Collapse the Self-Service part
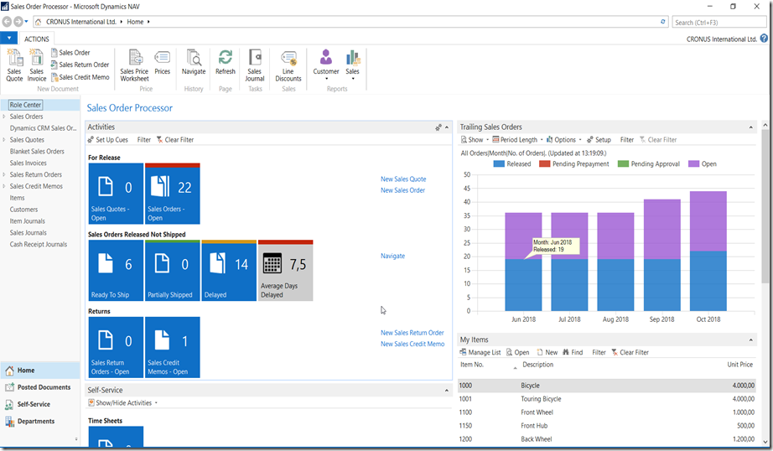Screen dimensions: 773x451 (447, 391)
